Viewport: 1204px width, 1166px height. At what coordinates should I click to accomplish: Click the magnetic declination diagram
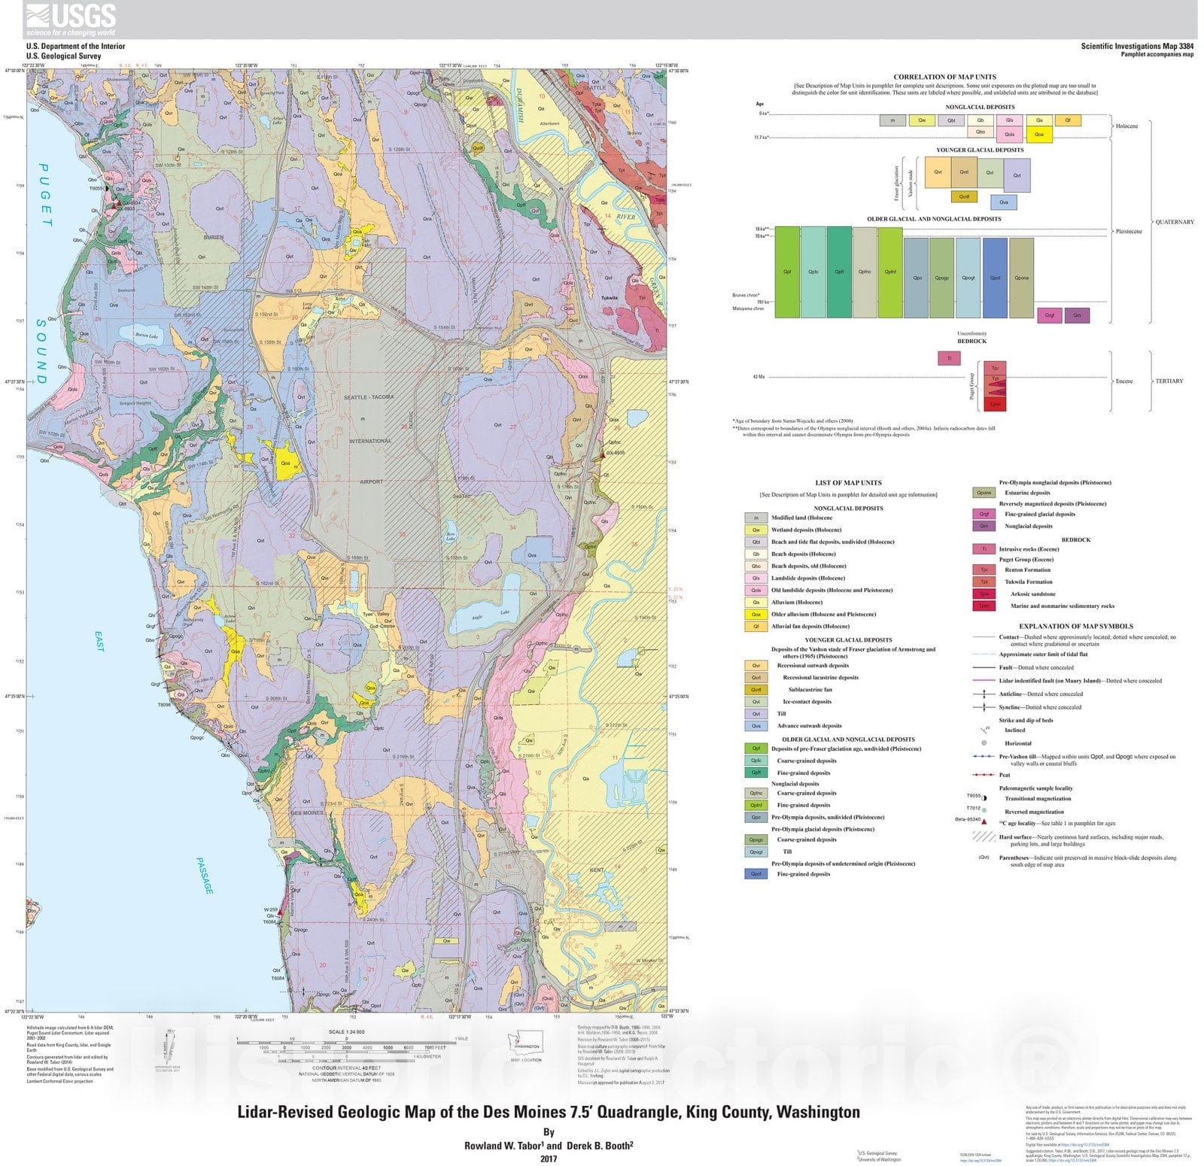[x=167, y=1045]
